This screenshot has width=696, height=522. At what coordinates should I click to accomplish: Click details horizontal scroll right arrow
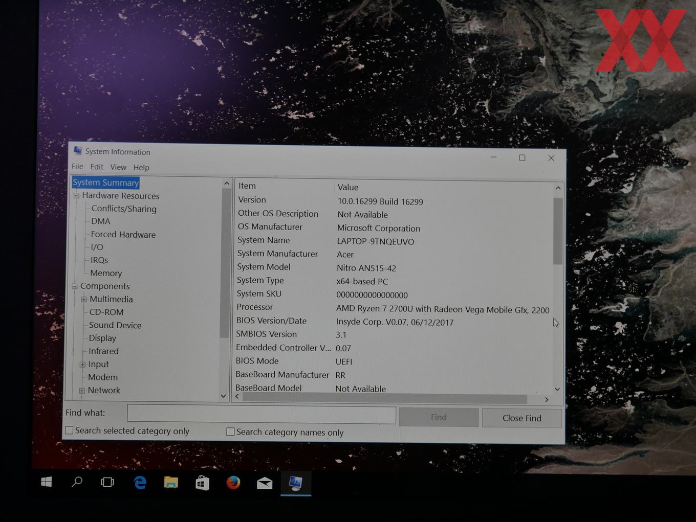(x=547, y=400)
